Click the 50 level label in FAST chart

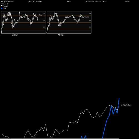44,20
